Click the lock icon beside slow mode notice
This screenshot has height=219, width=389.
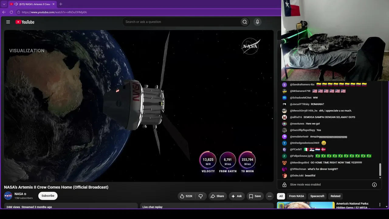[x=284, y=185]
